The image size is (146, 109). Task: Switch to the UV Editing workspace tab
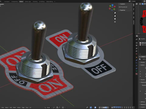click(42, 2)
